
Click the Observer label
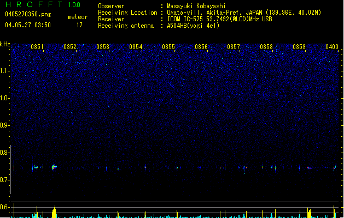(x=111, y=6)
